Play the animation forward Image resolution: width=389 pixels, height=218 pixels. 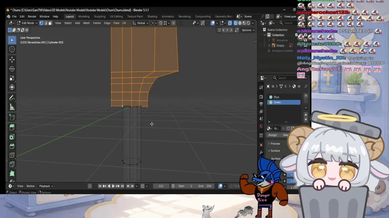[x=113, y=186]
